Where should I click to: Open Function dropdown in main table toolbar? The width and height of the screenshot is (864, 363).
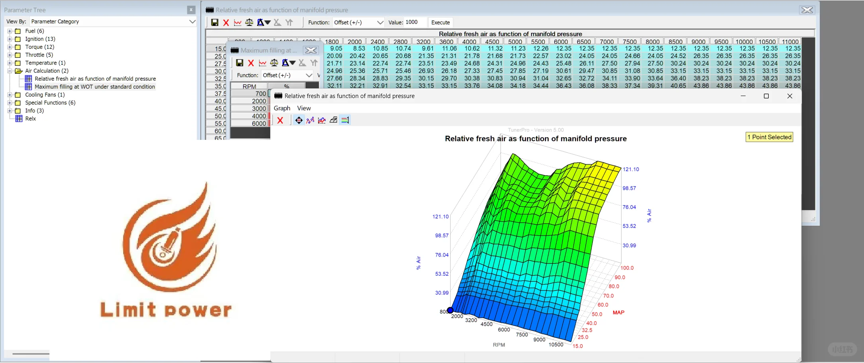coord(380,23)
